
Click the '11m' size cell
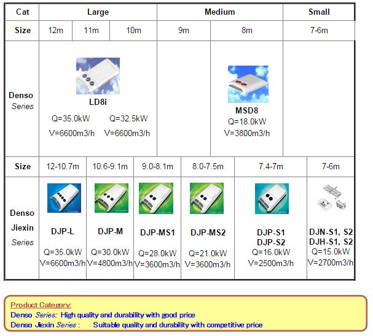(91, 31)
